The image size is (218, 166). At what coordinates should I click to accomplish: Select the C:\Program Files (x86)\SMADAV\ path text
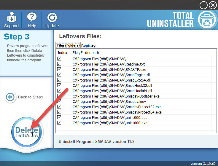click(x=99, y=59)
